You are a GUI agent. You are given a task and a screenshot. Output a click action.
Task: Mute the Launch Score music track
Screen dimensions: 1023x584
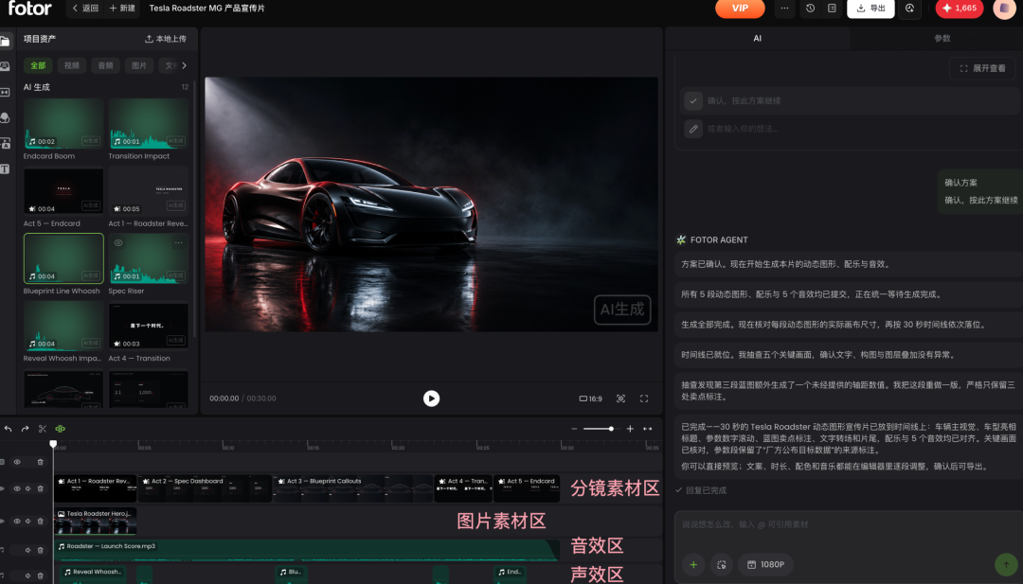[x=28, y=550]
